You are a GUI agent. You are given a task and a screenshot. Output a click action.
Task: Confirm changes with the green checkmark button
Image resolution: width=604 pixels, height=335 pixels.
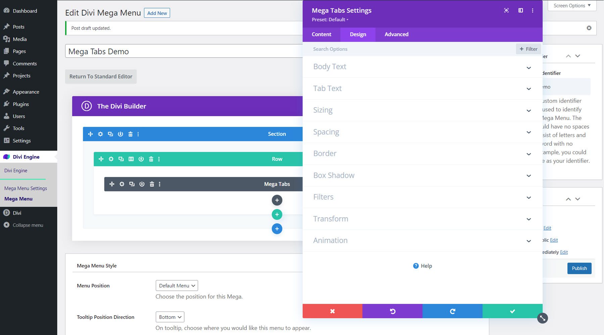512,311
